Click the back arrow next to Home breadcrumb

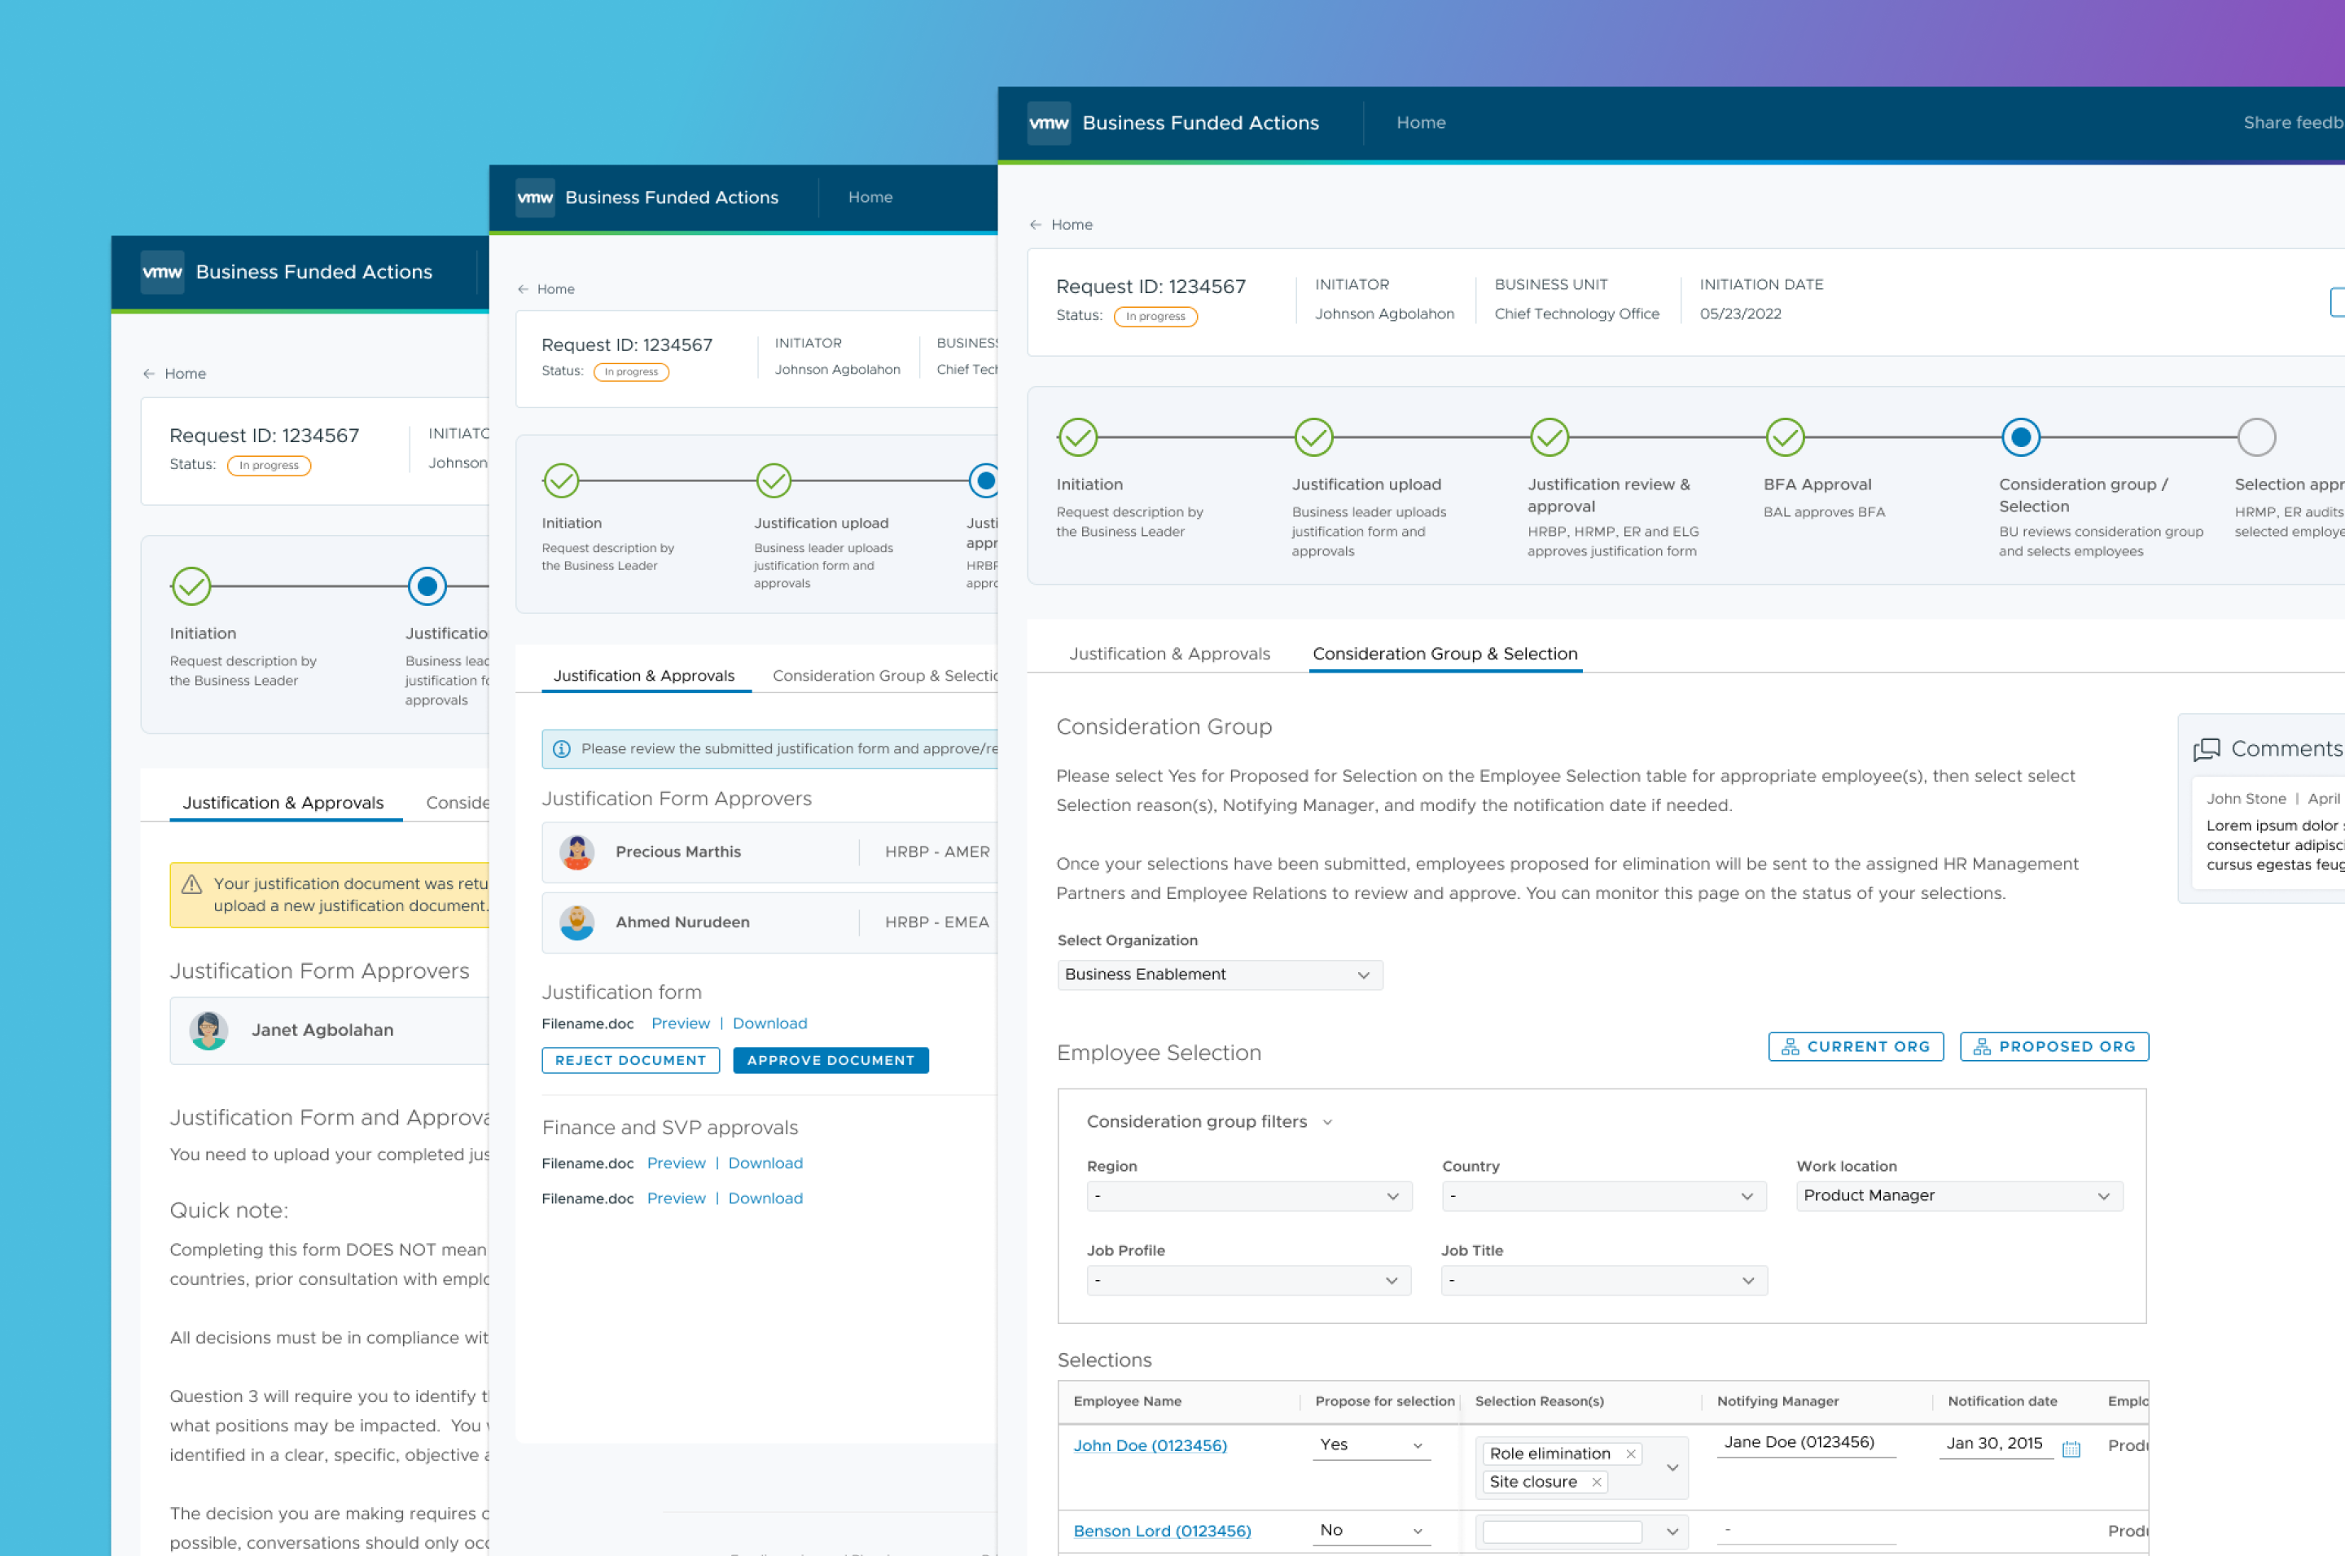point(1035,226)
